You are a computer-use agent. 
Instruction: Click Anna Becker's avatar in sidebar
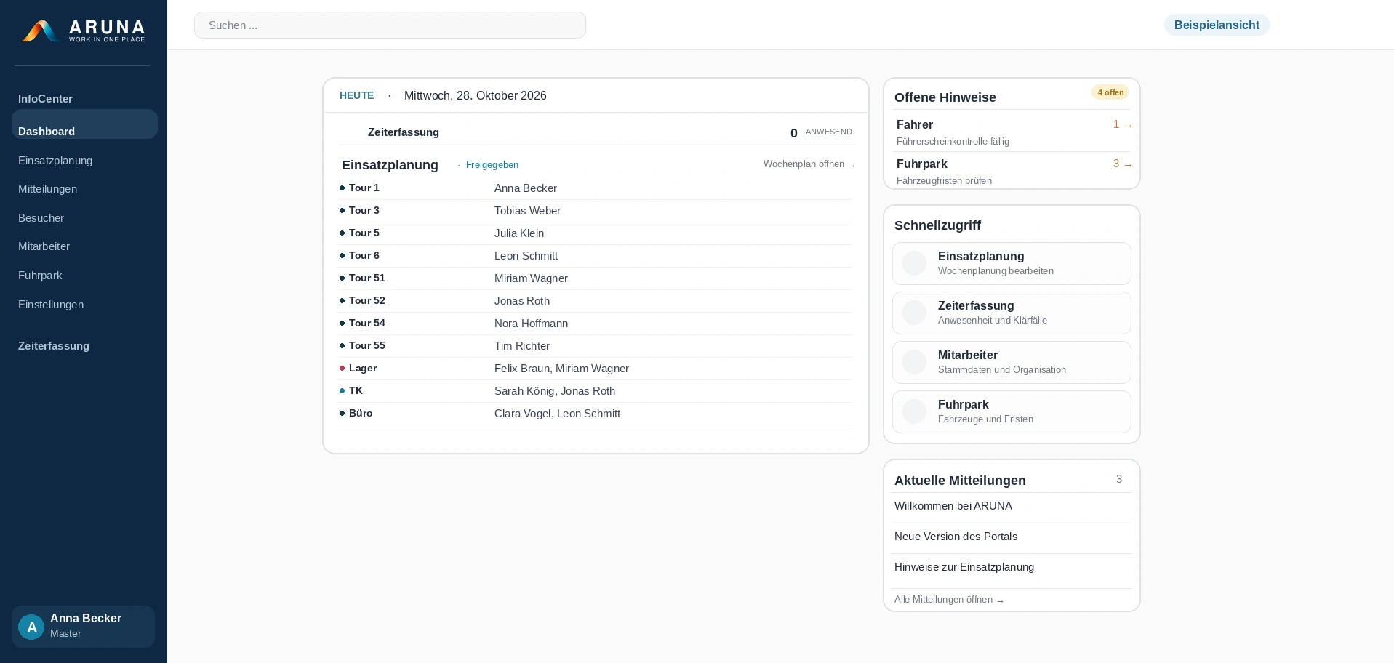point(31,627)
